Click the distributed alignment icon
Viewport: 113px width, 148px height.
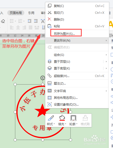pyautogui.click(x=37, y=27)
